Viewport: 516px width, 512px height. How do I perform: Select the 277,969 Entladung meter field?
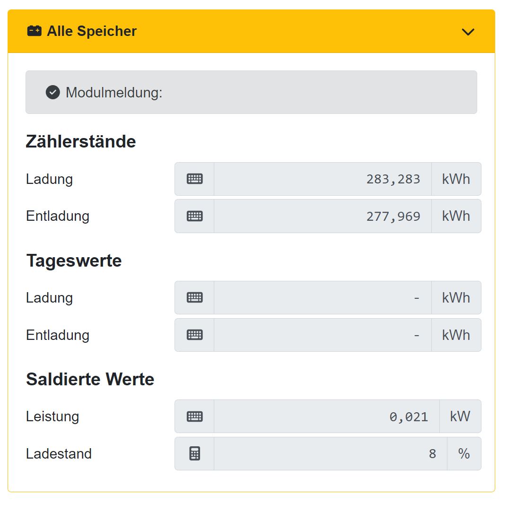pyautogui.click(x=323, y=216)
